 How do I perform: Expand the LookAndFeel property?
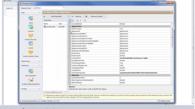pos(70,58)
